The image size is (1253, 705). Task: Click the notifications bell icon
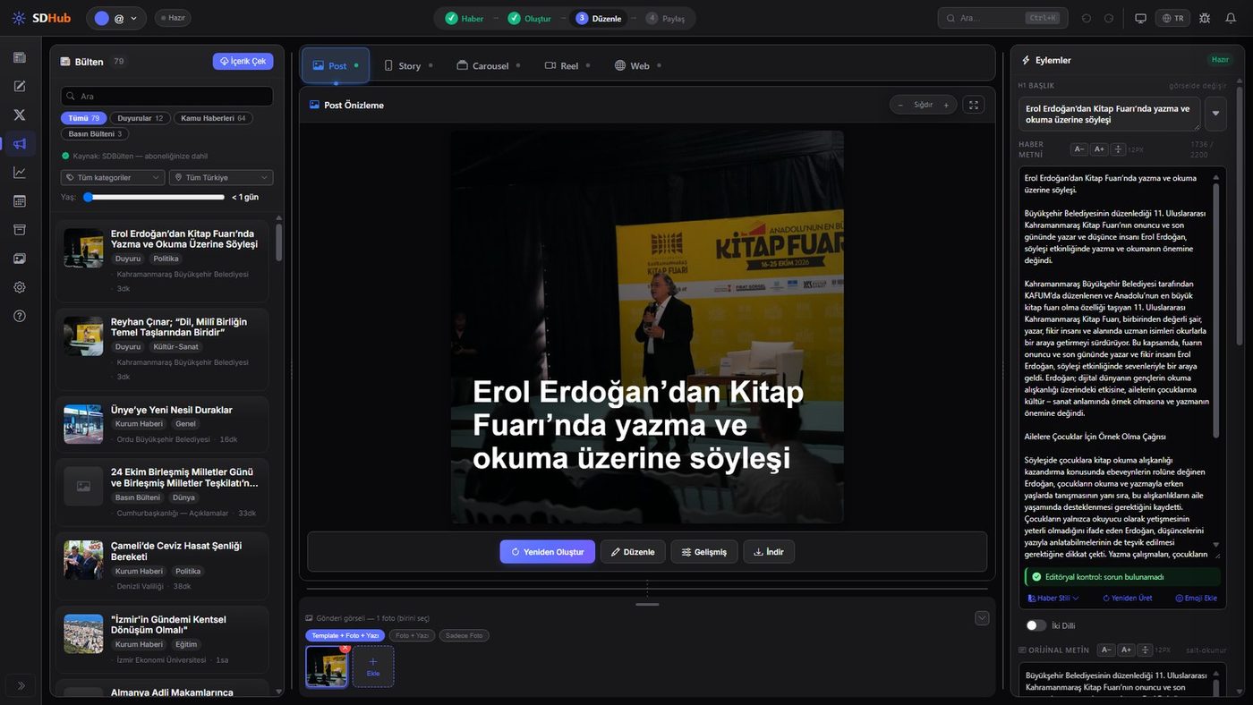click(1231, 18)
